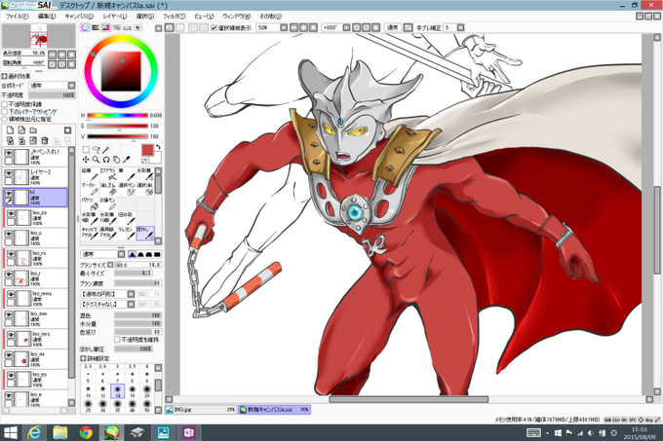Open the rotation angle dropdown
The height and width of the screenshot is (441, 663).
[x=346, y=28]
